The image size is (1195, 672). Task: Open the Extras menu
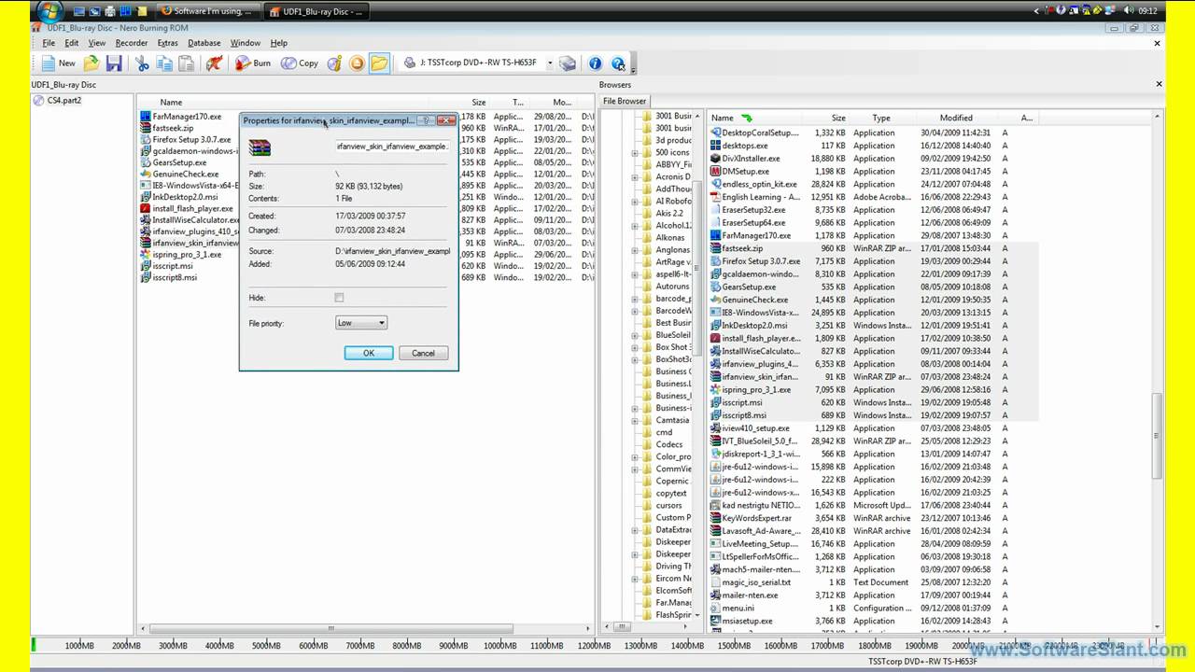[x=168, y=43]
